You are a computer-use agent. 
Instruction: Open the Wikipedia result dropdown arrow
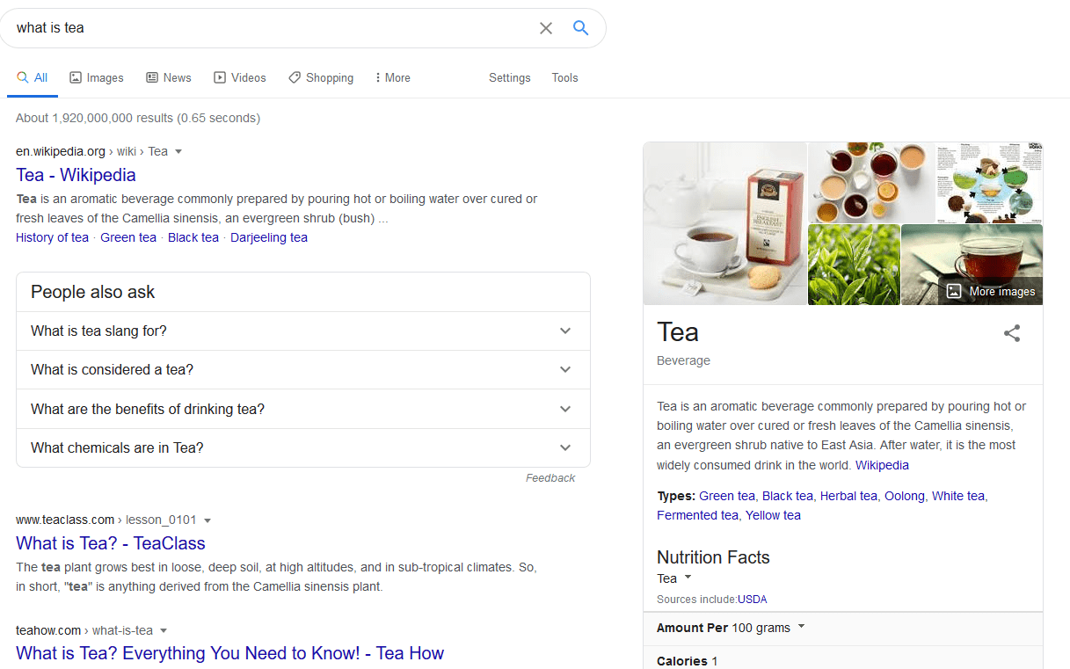[x=178, y=151]
